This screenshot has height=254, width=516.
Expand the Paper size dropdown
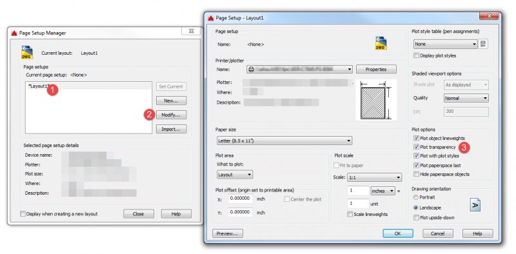point(284,141)
